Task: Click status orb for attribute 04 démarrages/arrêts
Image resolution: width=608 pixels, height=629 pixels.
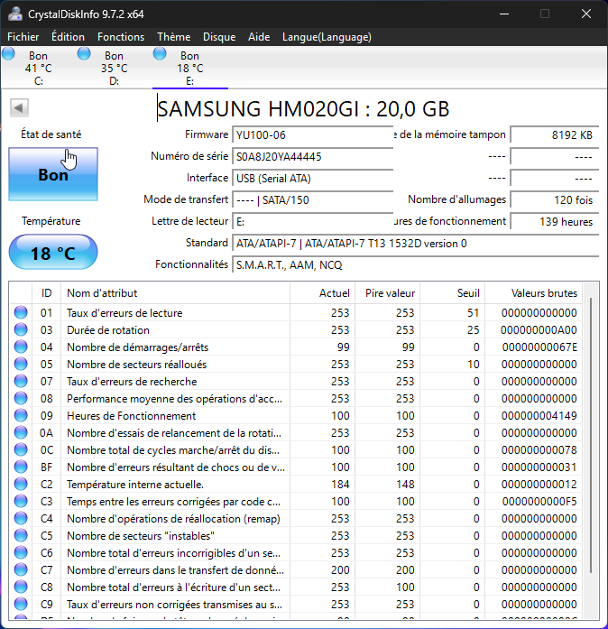Action: [x=21, y=347]
